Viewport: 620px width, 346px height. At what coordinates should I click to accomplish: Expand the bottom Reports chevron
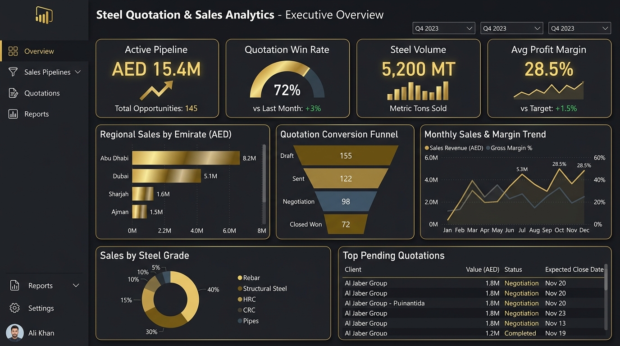click(76, 286)
